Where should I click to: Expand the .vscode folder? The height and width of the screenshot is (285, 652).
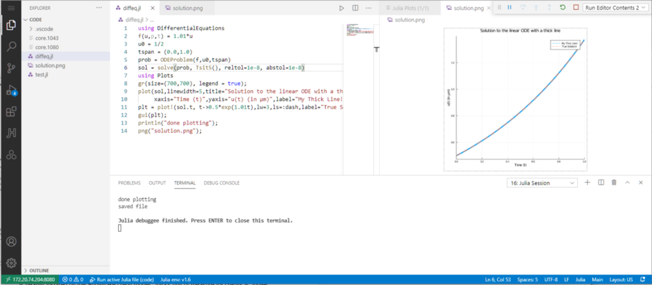pyautogui.click(x=44, y=29)
